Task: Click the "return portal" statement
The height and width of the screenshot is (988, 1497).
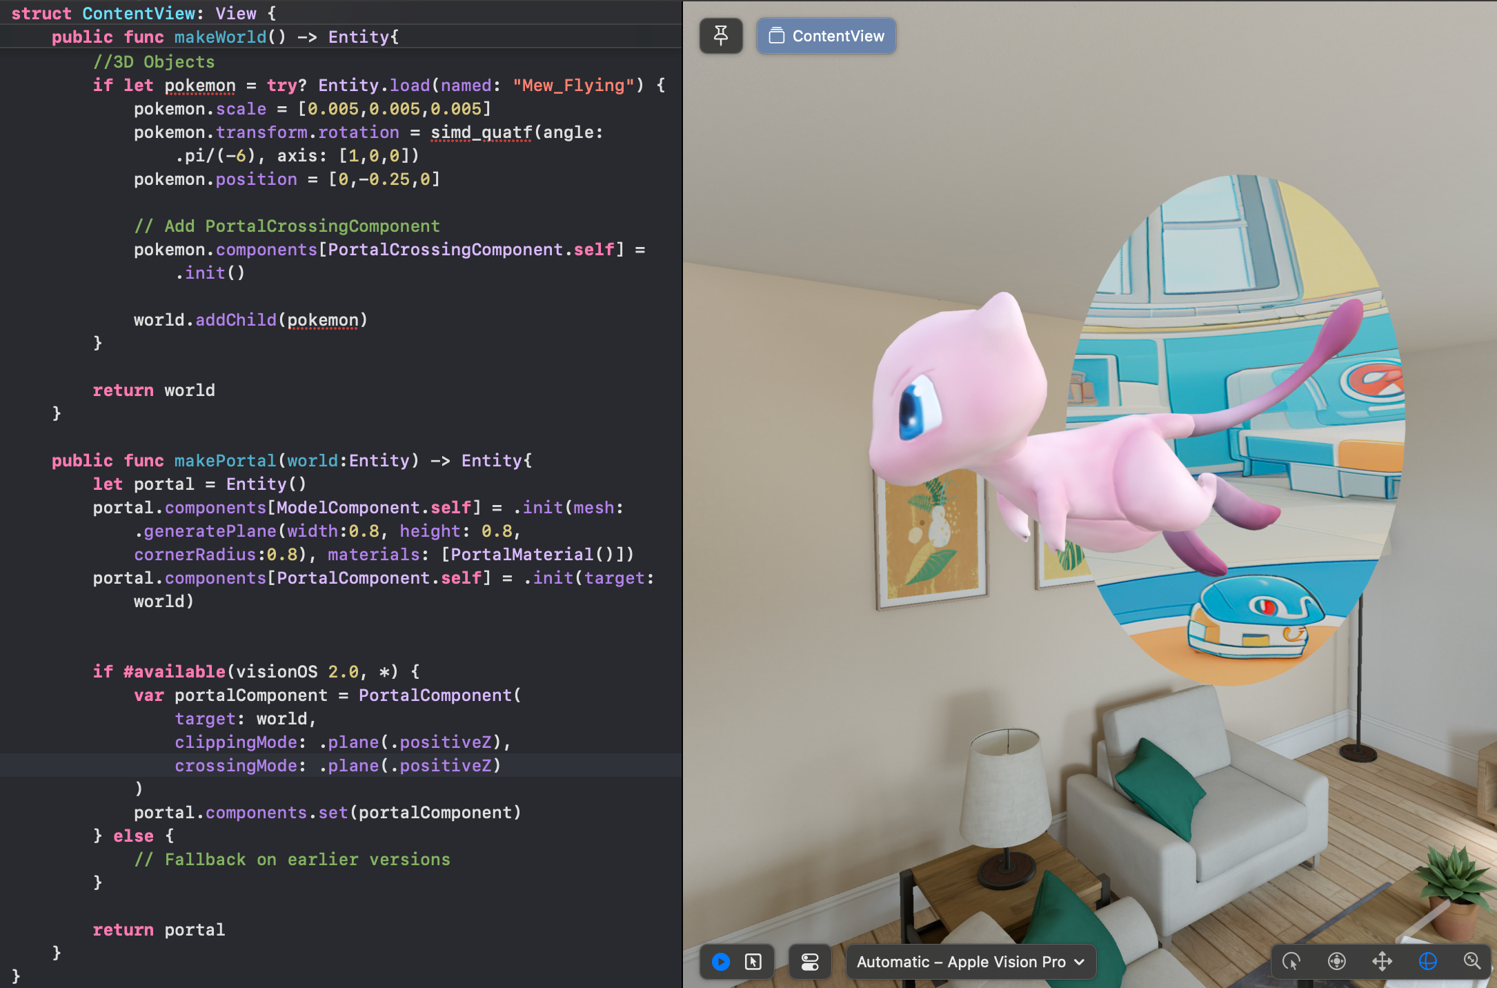Action: pos(159,930)
